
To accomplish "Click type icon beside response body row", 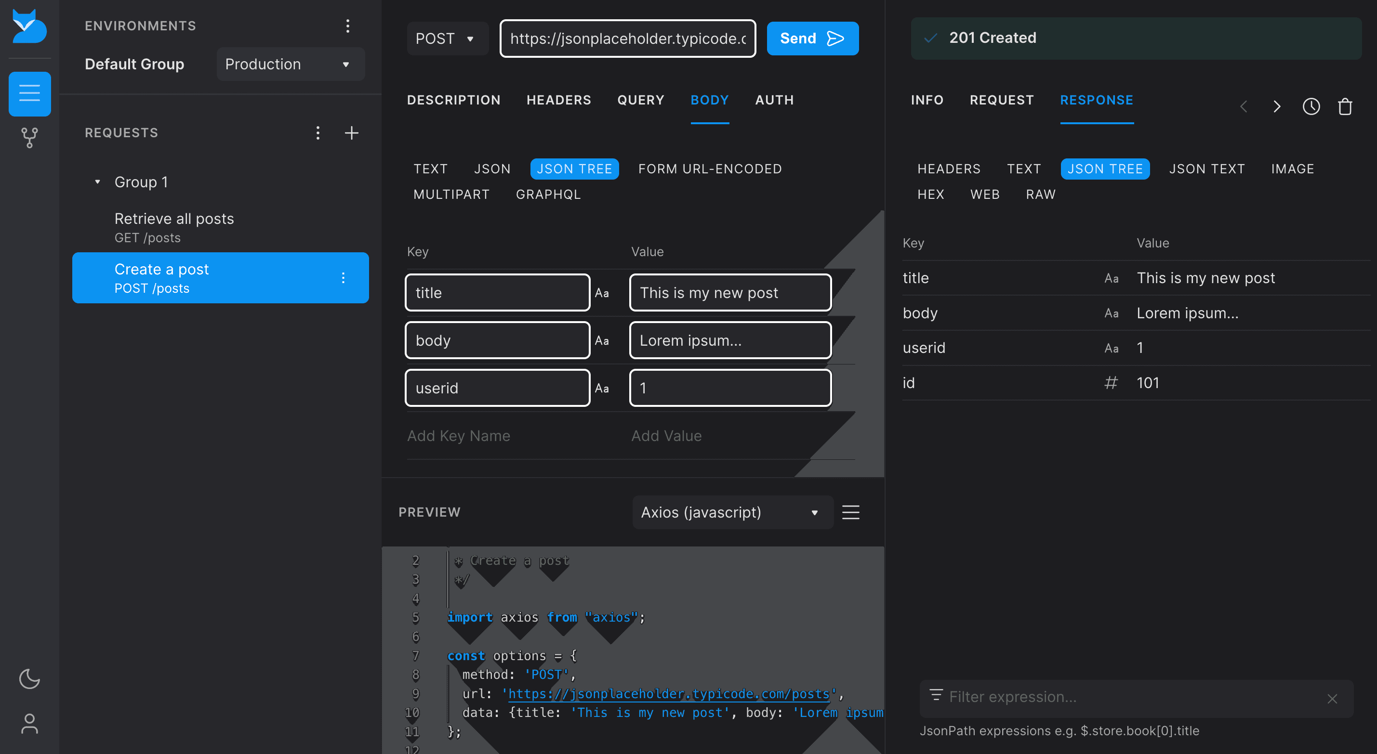I will (x=1112, y=313).
